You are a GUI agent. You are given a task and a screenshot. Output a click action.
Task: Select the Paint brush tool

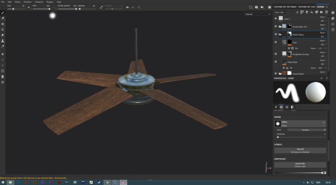(x=3, y=13)
